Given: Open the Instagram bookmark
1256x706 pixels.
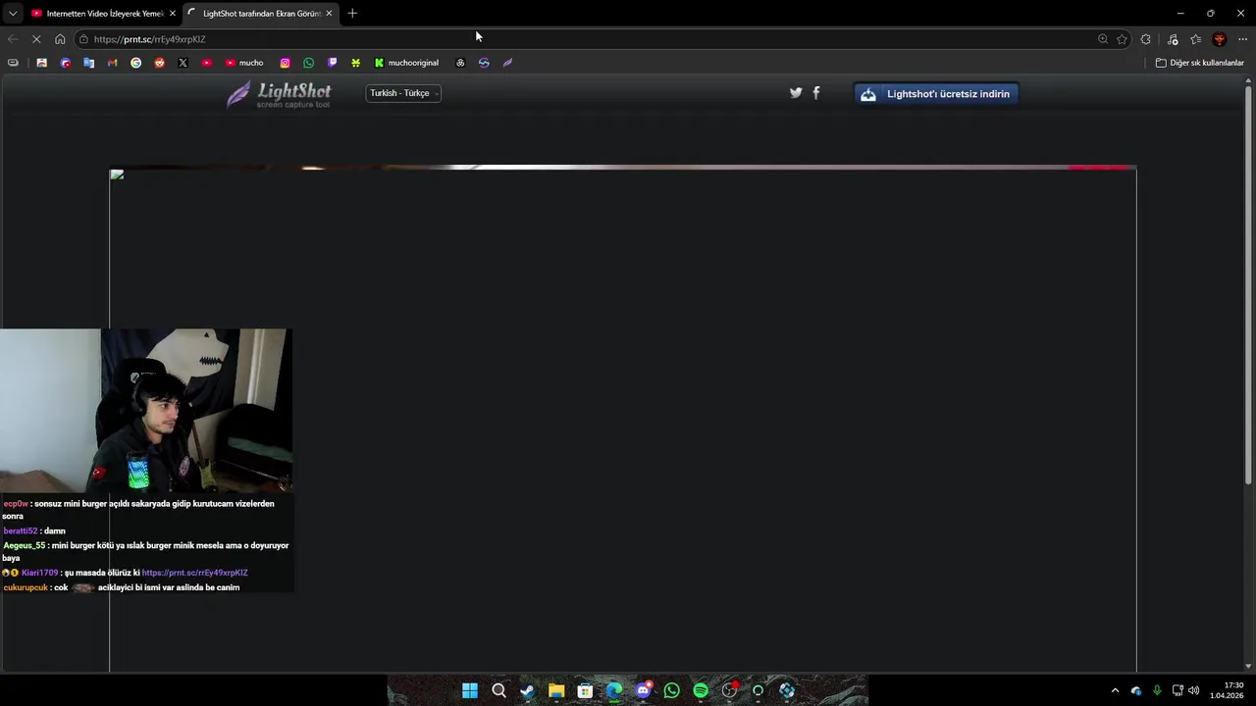Looking at the screenshot, I should point(285,63).
